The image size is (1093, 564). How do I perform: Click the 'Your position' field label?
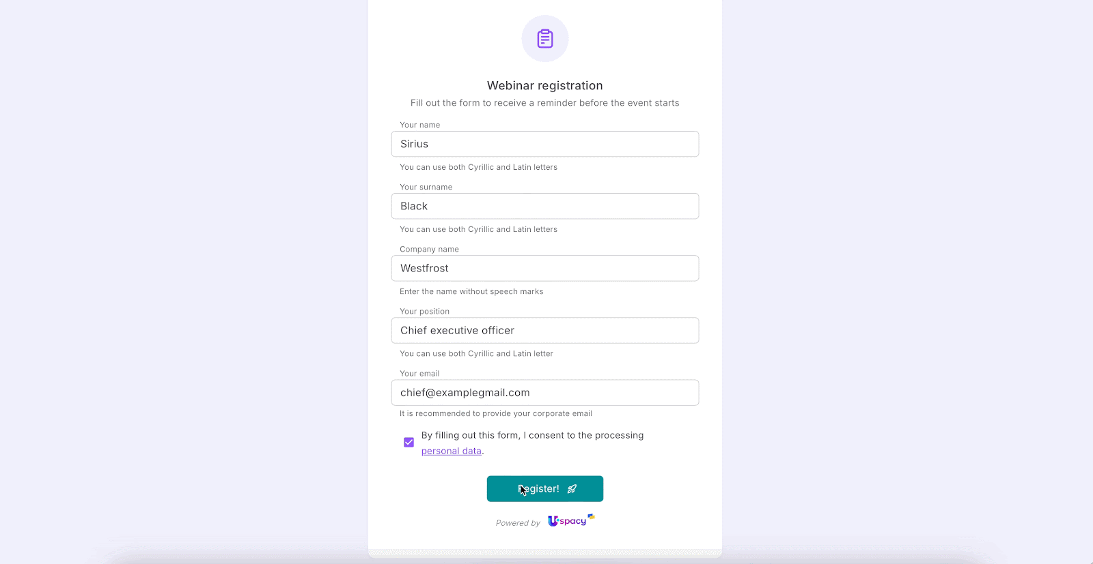pyautogui.click(x=424, y=312)
